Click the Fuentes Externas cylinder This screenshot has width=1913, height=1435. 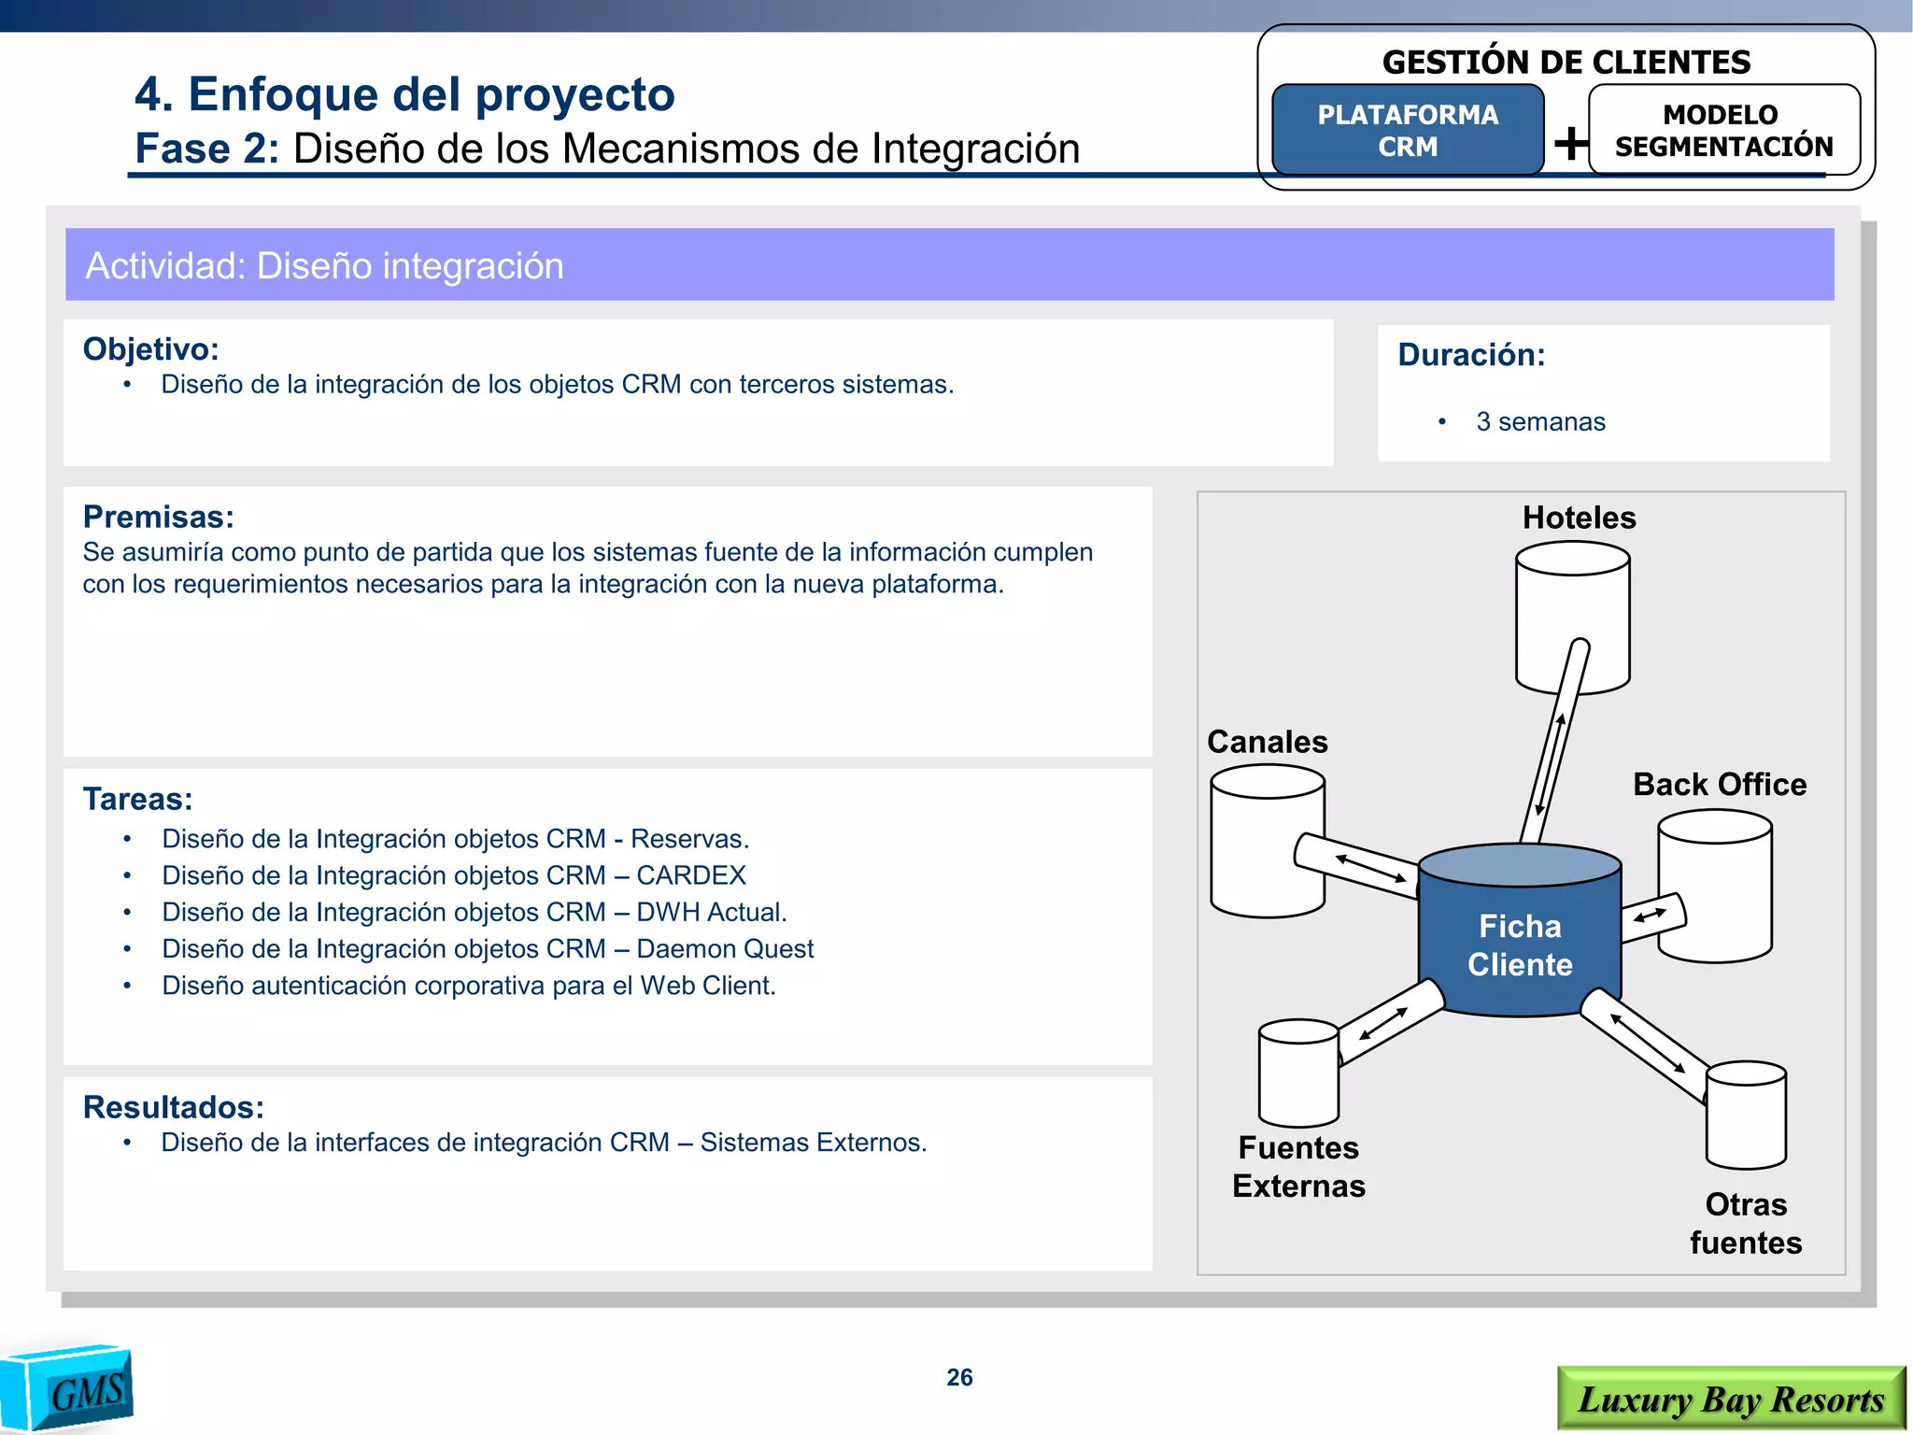pos(1297,1074)
